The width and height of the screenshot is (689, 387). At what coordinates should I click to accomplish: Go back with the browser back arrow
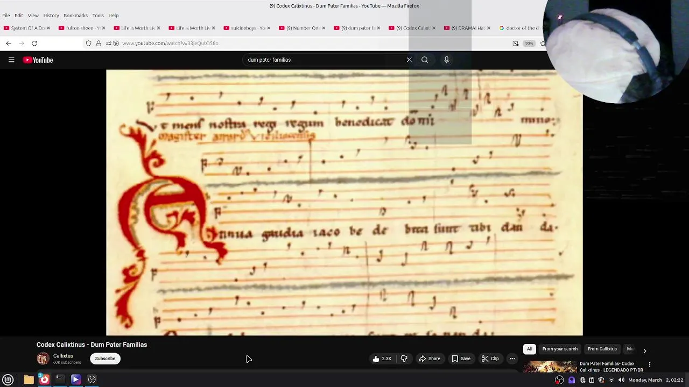point(9,43)
